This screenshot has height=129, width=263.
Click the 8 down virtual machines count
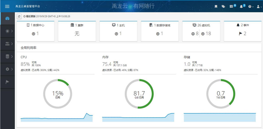pyautogui.click(x=195, y=34)
